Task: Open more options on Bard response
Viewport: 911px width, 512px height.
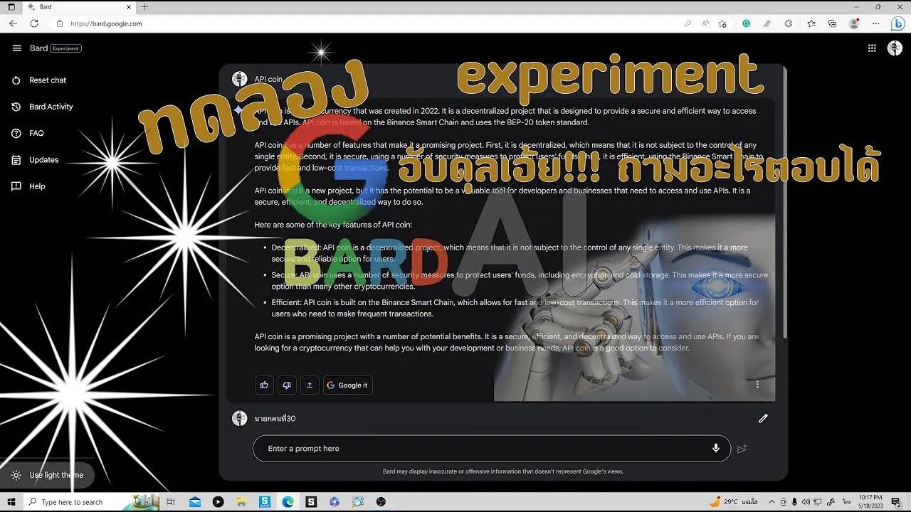Action: click(x=757, y=384)
